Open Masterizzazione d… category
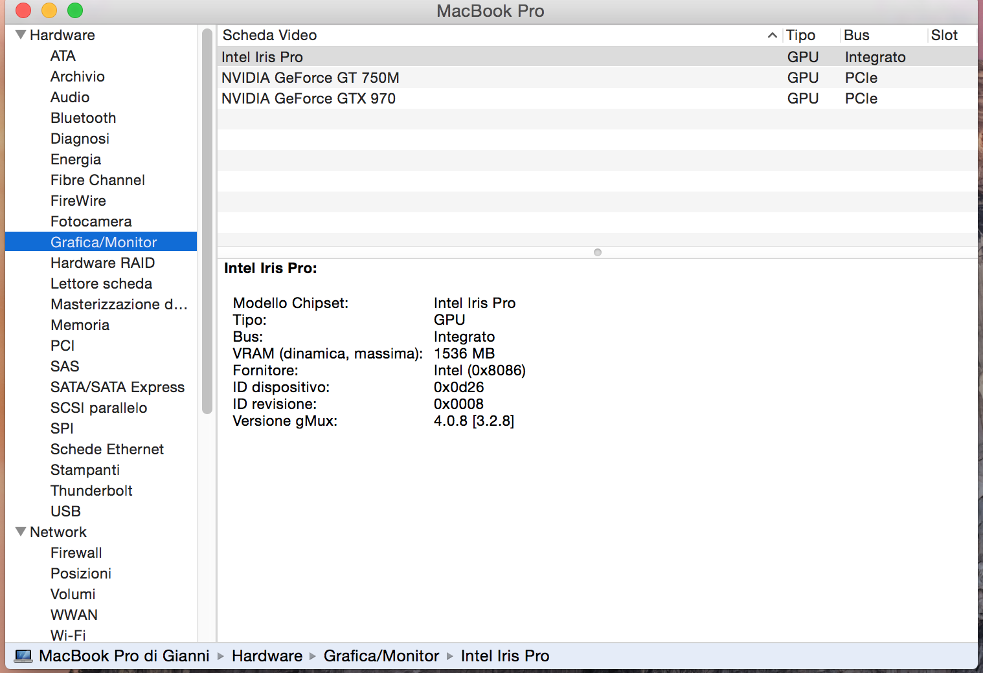This screenshot has height=673, width=983. (x=119, y=304)
